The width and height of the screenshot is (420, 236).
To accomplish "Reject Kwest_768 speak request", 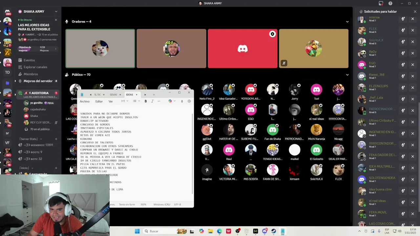I will click(x=413, y=76).
